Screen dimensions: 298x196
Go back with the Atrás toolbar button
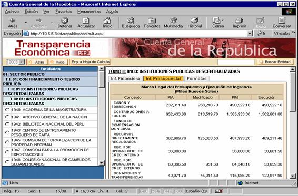(13, 23)
